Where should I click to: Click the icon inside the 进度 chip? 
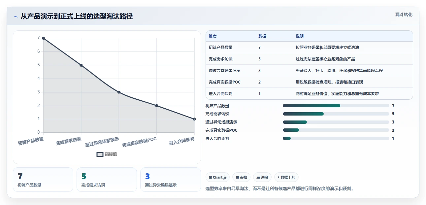[x=258, y=177]
